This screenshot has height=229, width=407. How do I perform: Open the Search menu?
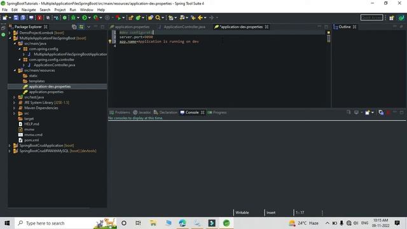coord(45,10)
